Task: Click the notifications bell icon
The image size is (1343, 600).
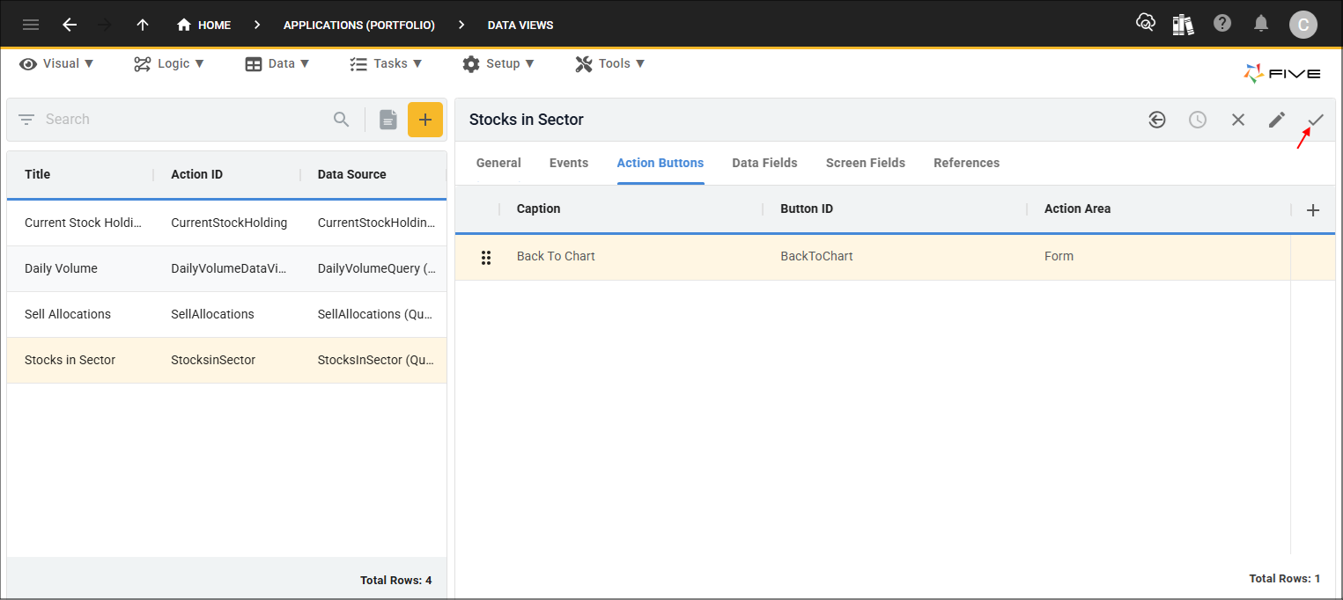Action: pos(1262,24)
